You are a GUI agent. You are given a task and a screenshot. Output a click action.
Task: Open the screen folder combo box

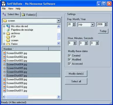coord(59,21)
